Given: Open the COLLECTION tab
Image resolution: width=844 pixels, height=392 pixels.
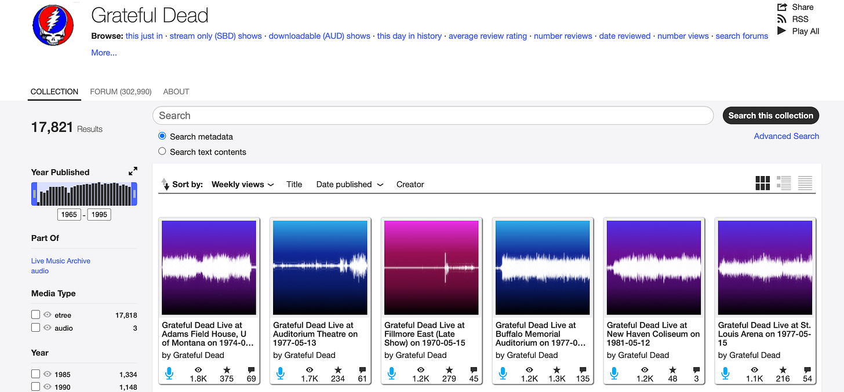Looking at the screenshot, I should pyautogui.click(x=54, y=91).
